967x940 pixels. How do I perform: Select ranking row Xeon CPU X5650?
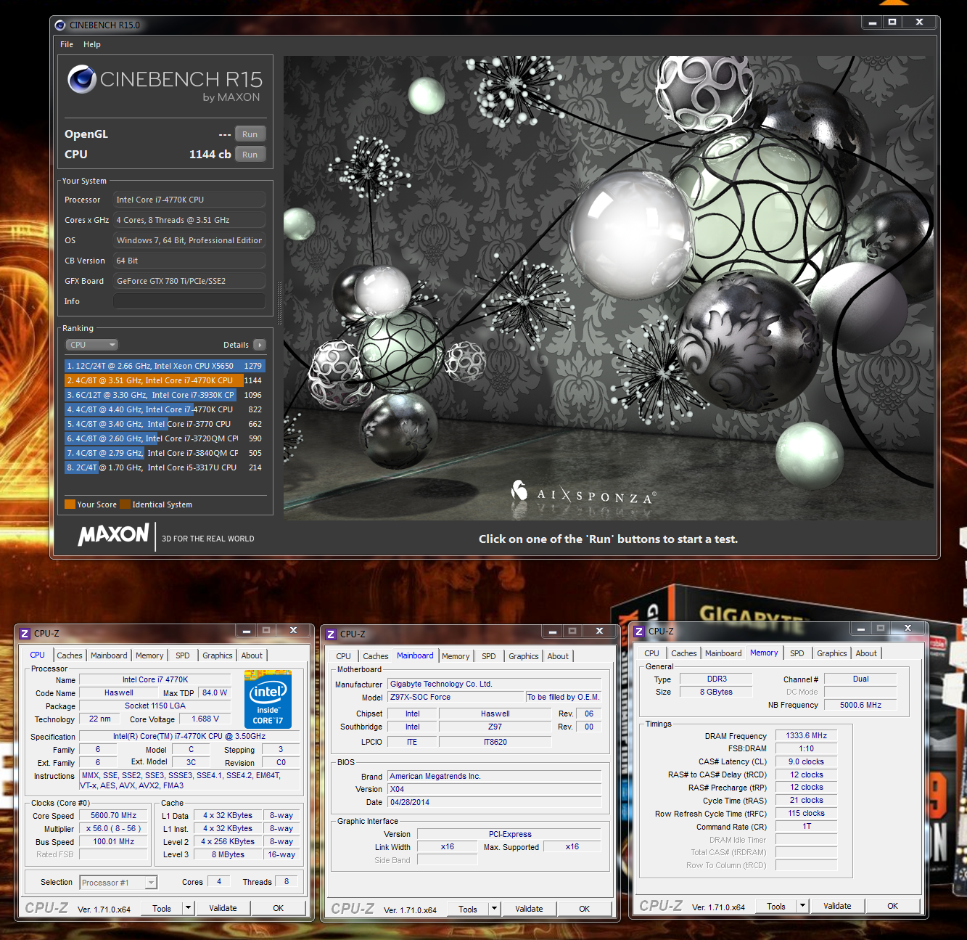(165, 366)
